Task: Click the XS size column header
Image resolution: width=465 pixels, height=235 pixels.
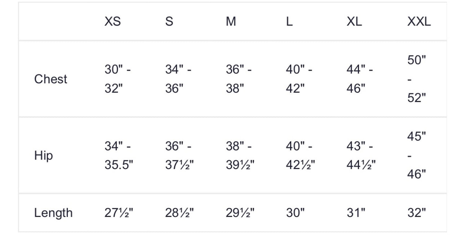Action: pyautogui.click(x=112, y=22)
